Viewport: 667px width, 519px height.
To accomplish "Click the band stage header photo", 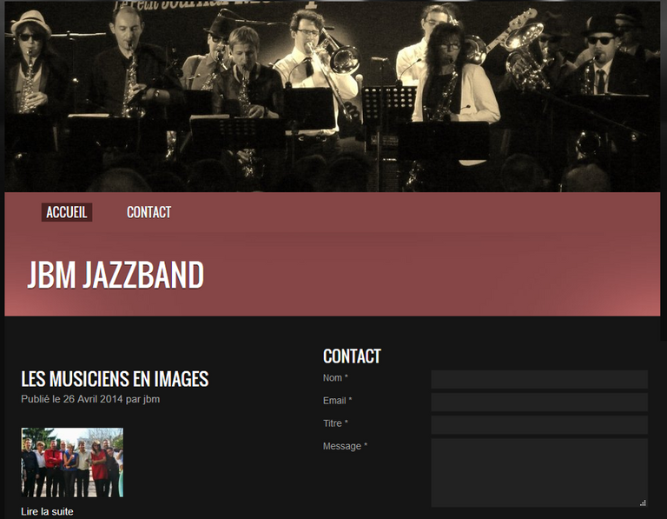I will (333, 96).
